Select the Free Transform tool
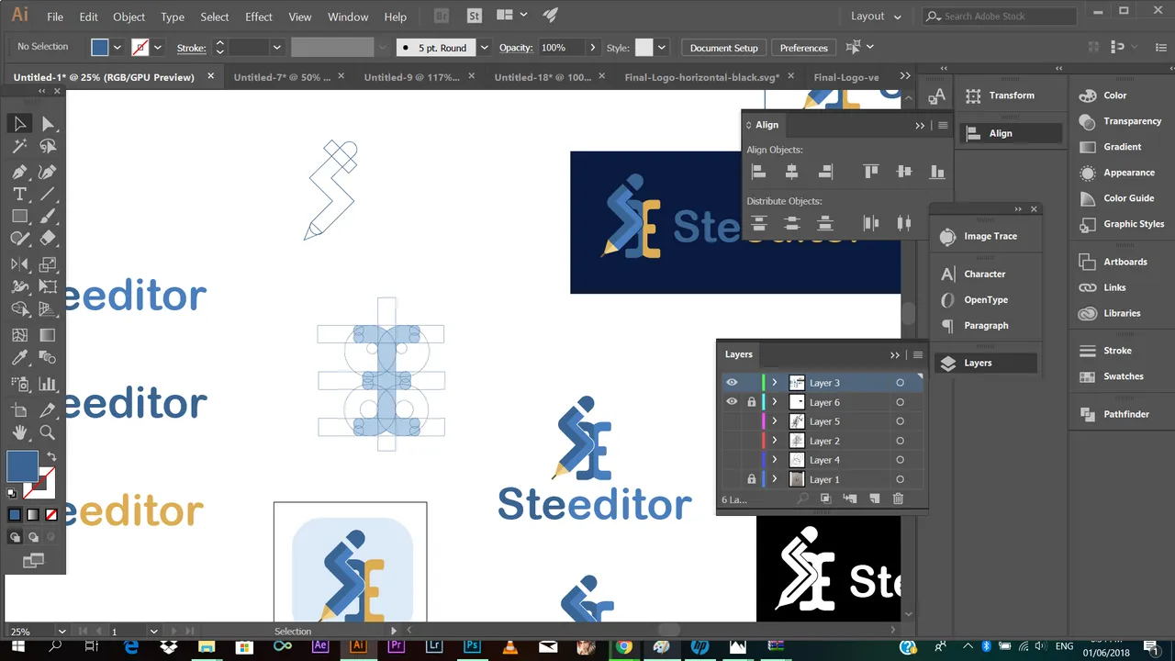 pos(48,286)
